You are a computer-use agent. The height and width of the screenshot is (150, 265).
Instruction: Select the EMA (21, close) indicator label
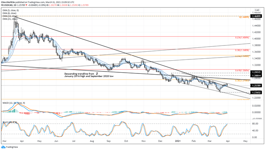click(x=10, y=19)
